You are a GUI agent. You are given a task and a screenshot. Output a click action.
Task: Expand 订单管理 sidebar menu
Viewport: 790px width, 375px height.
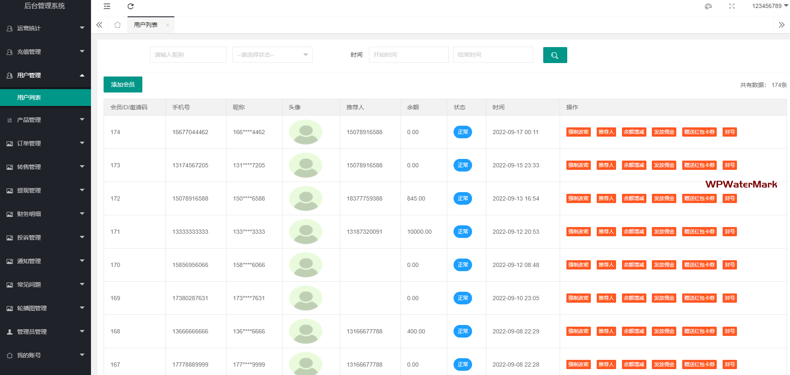pyautogui.click(x=45, y=143)
